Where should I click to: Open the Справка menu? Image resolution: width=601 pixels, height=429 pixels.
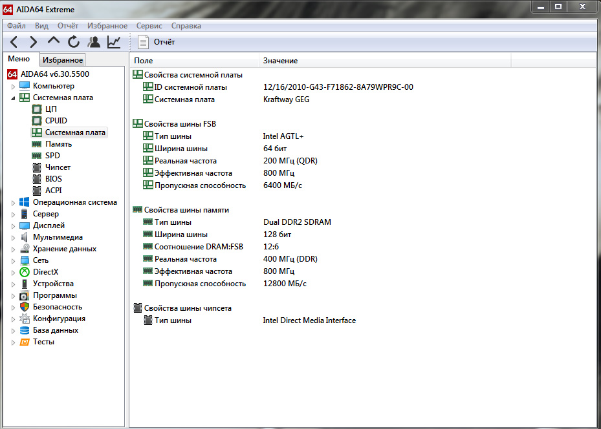tap(186, 26)
